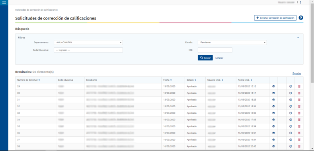The width and height of the screenshot is (314, 151).
Task: View details of request 29
Action: (273, 86)
